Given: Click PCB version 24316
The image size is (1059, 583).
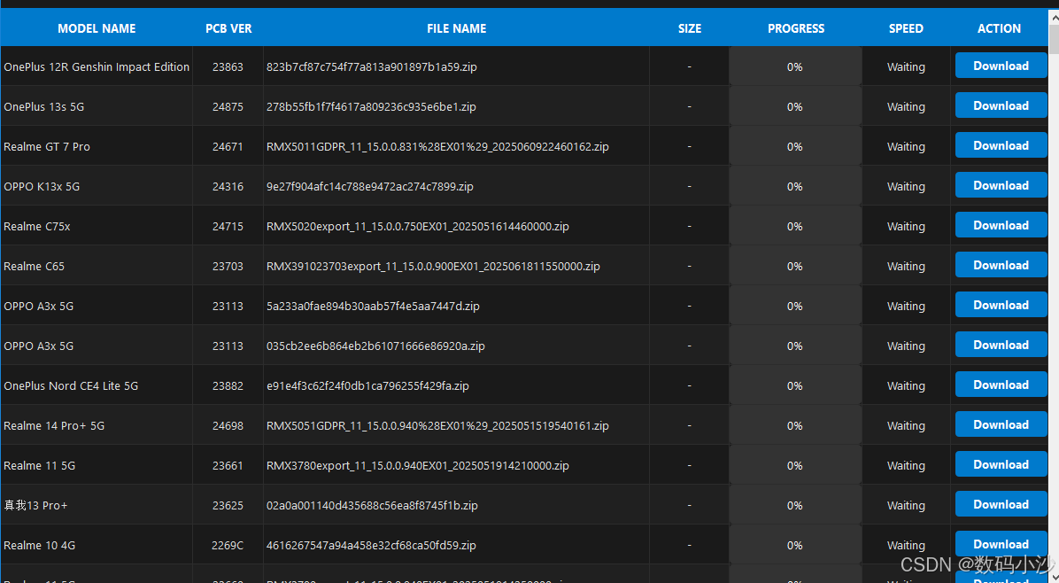Looking at the screenshot, I should click(x=228, y=186).
